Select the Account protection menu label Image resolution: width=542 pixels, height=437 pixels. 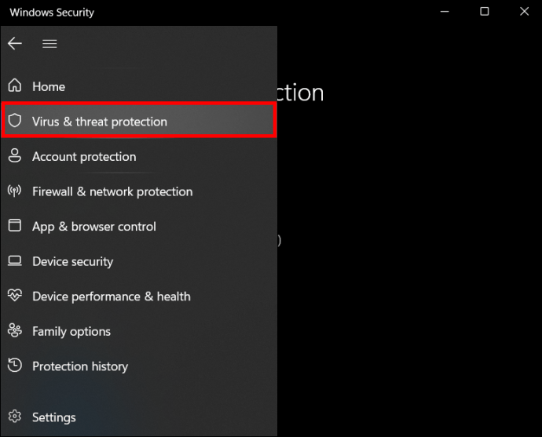coord(84,157)
